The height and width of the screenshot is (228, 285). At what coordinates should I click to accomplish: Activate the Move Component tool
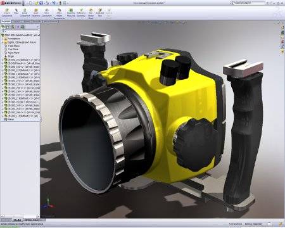[x=47, y=12]
